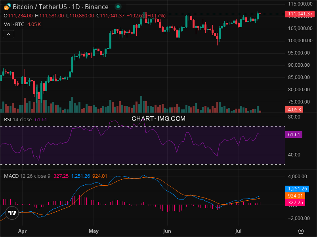Screen dimensions: 317x237
Task: Click the Low value L110,880.00
Action: pos(80,16)
